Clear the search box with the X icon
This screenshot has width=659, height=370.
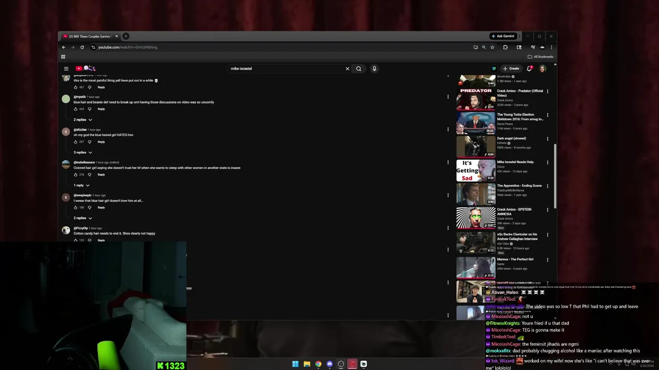pos(348,68)
